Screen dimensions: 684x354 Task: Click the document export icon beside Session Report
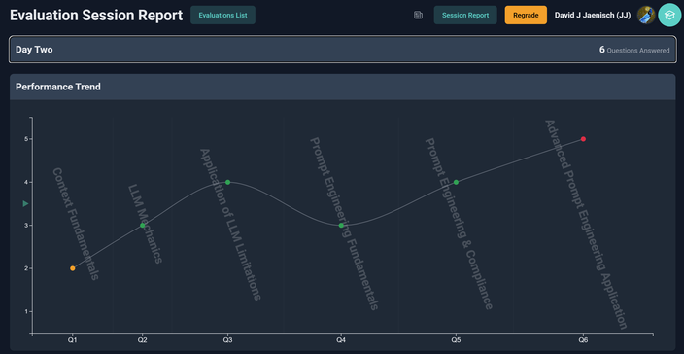(x=418, y=16)
